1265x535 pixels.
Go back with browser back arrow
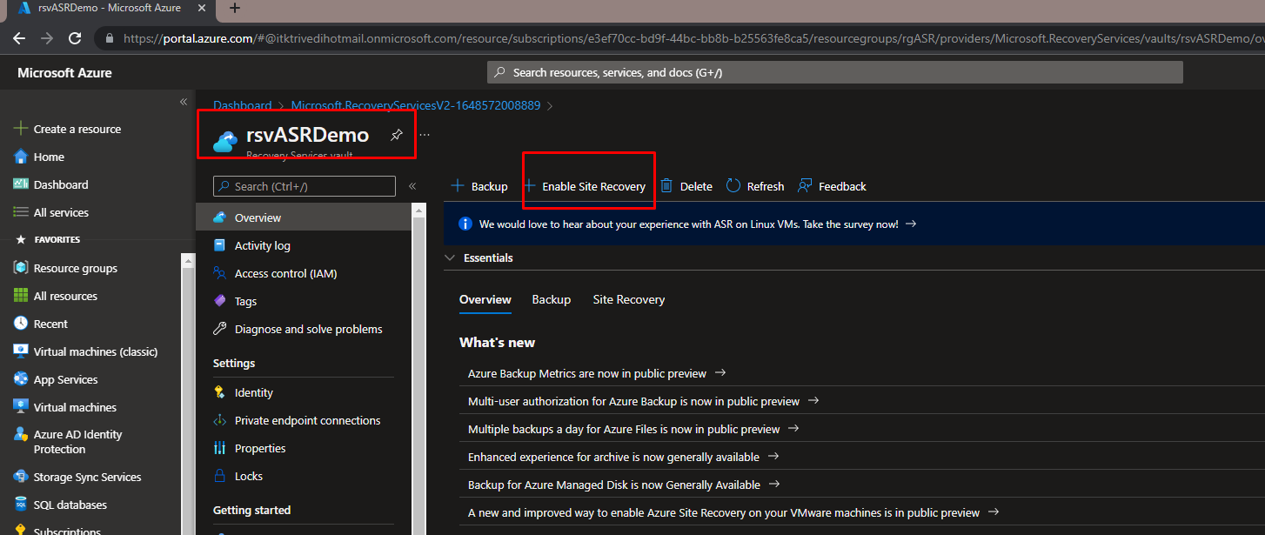(19, 38)
